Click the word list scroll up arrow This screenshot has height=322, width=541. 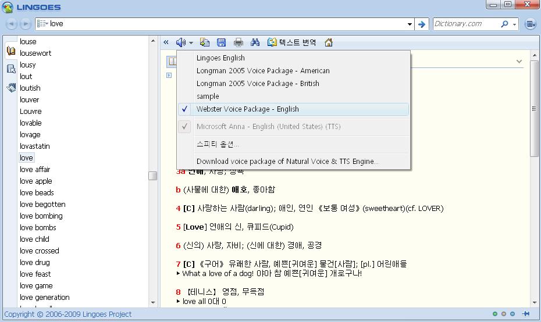[153, 41]
